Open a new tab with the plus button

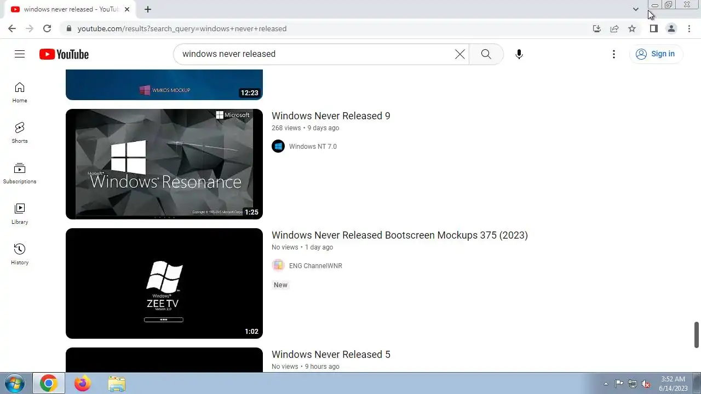tap(148, 9)
